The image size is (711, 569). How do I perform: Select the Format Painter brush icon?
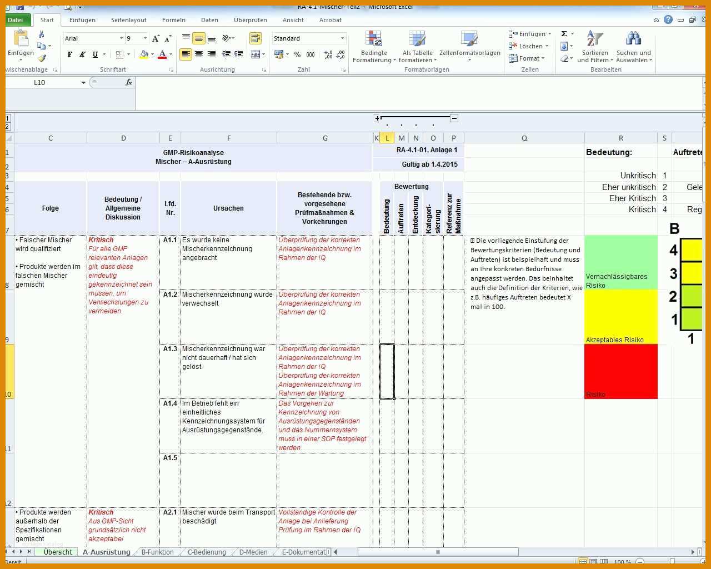pos(42,58)
